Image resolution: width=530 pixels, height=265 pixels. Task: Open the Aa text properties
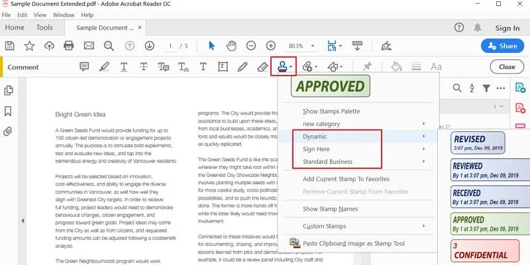(x=436, y=67)
